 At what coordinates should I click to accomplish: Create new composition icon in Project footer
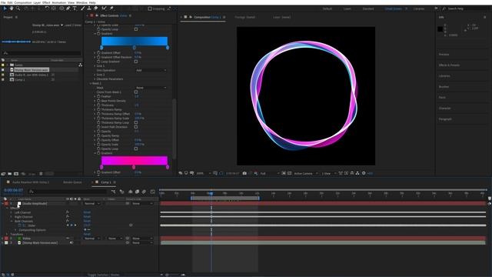16,174
